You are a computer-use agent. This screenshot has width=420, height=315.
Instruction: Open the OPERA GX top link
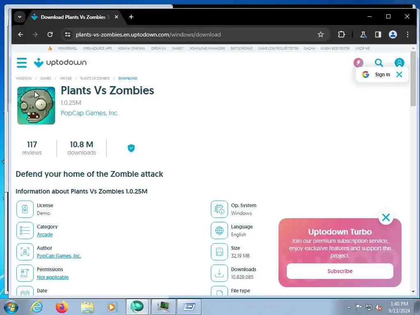click(159, 48)
